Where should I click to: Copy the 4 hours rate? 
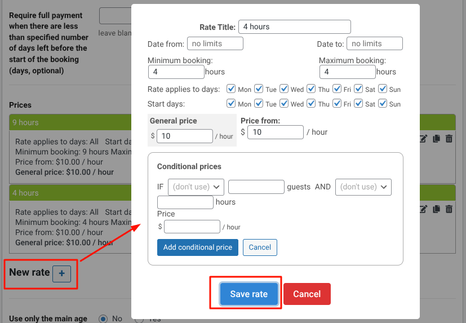(436, 209)
